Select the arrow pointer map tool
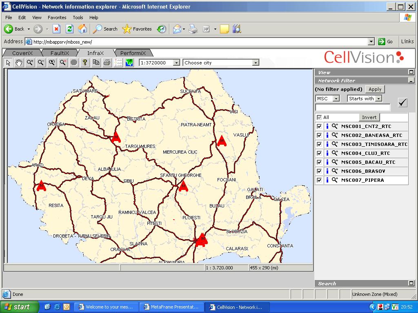This screenshot has height=313, width=418. tap(8, 63)
